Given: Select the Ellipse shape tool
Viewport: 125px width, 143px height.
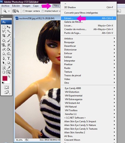Looking at the screenshot, I should tap(9, 63).
